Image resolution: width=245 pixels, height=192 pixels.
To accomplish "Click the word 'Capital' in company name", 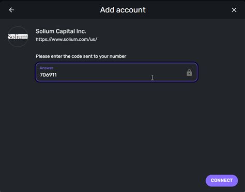I will [x=65, y=31].
